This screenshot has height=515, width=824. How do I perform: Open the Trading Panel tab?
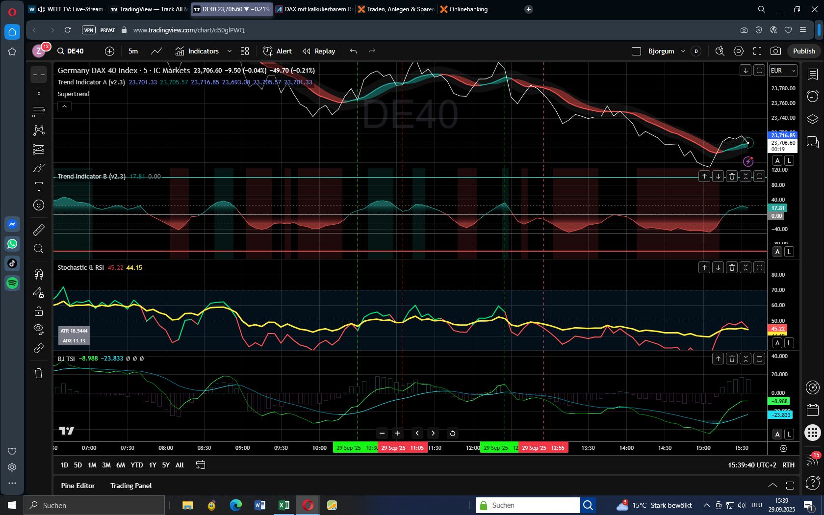coord(130,486)
